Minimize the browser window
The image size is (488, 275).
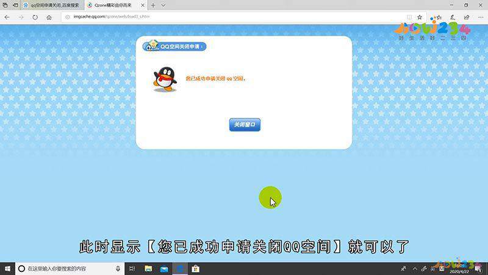pos(451,5)
